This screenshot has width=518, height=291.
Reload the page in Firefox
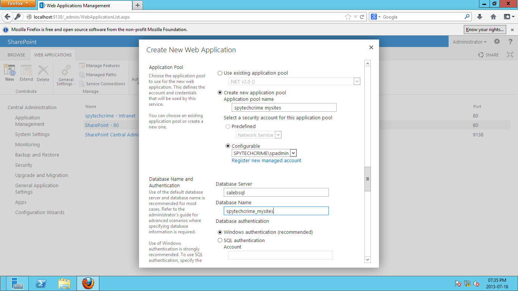[362, 17]
